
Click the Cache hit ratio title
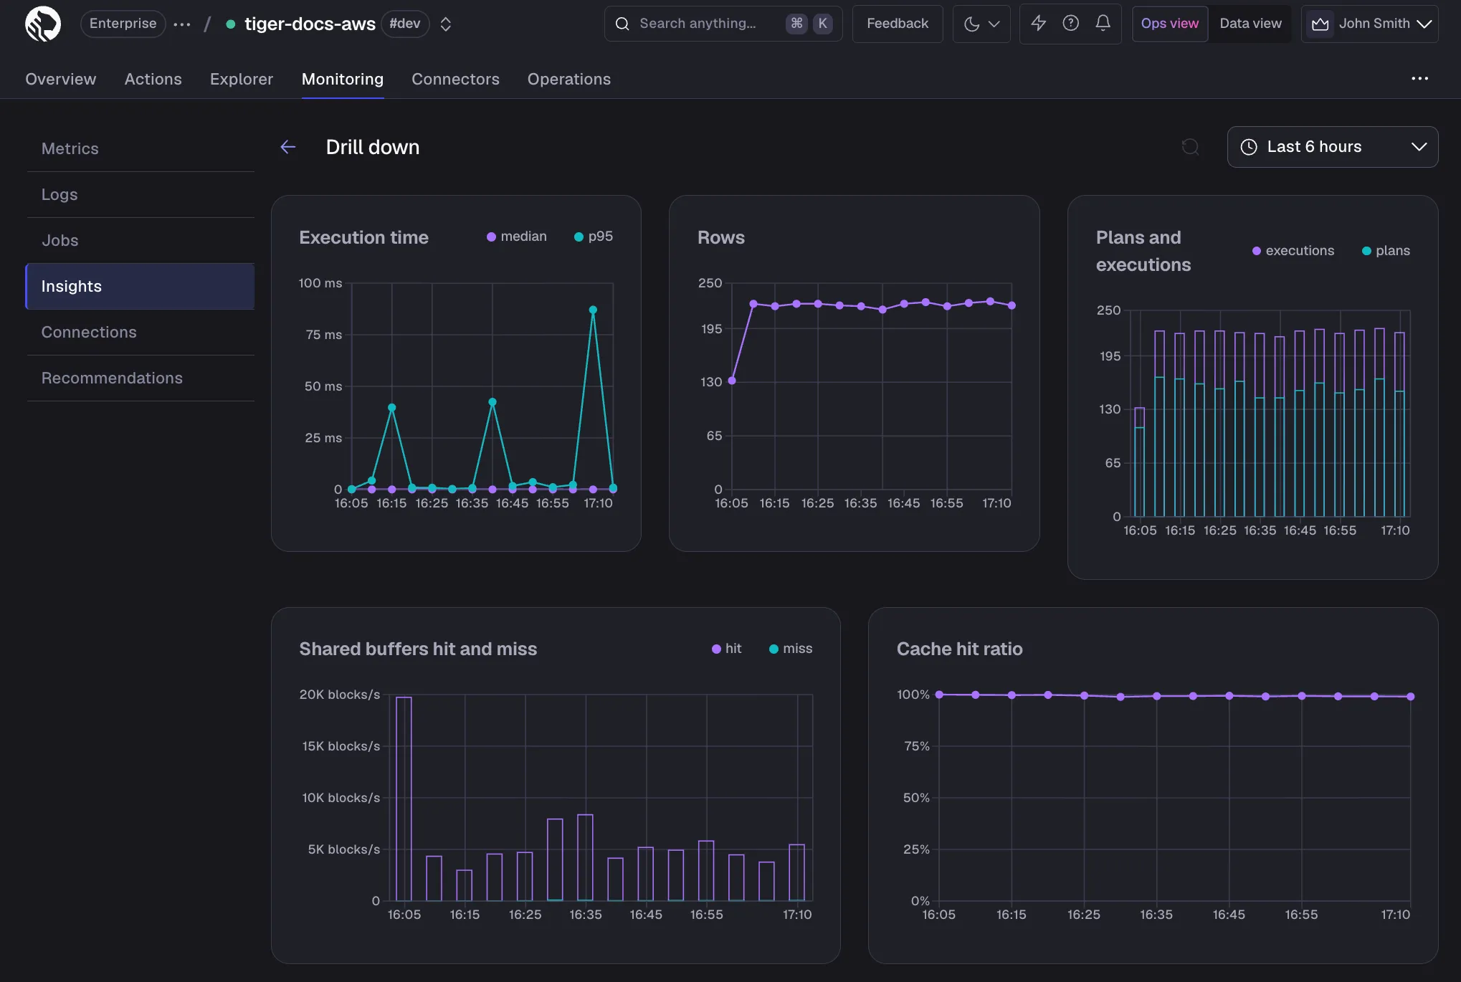click(959, 649)
